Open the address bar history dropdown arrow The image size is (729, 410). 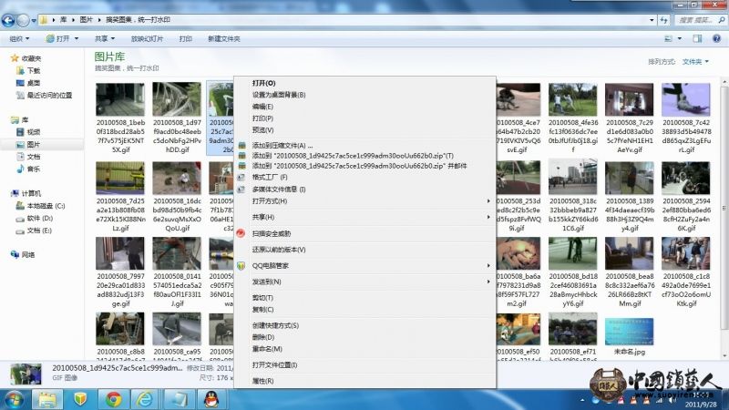point(652,20)
